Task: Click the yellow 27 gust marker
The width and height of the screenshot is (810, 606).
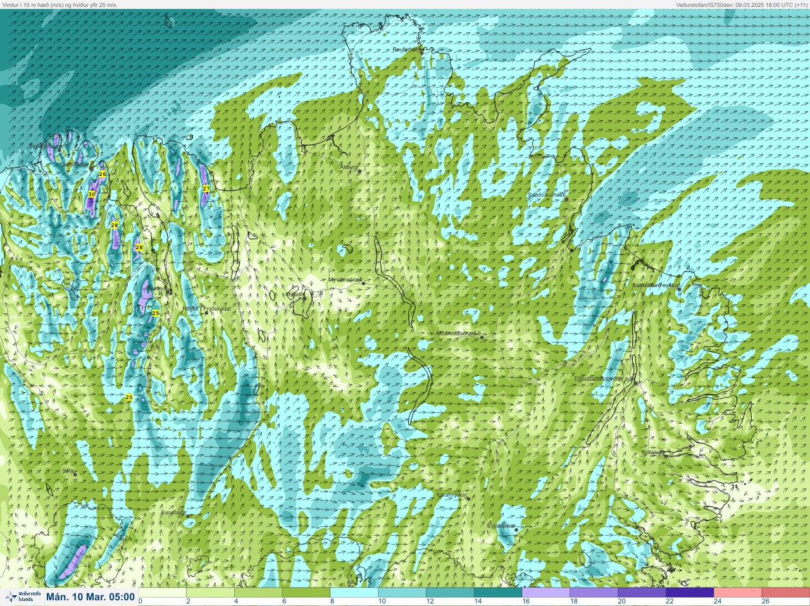Action: click(x=206, y=189)
